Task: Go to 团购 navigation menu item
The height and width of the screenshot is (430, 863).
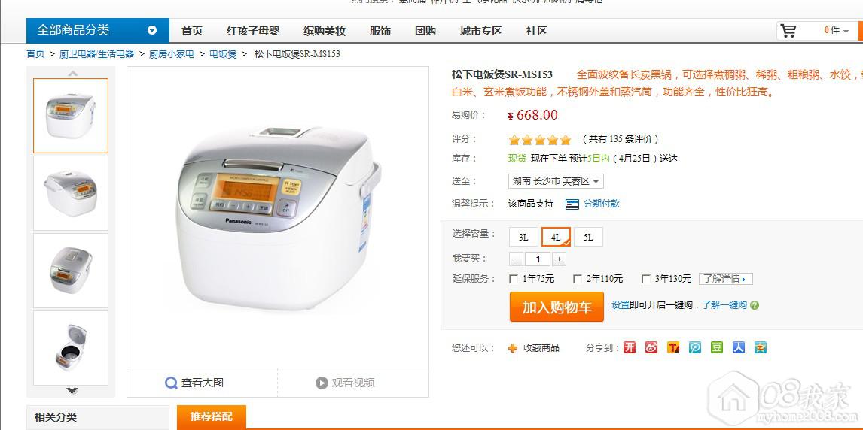Action: coord(425,32)
